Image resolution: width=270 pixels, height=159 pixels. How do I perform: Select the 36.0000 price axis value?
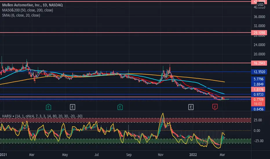tap(259, 17)
